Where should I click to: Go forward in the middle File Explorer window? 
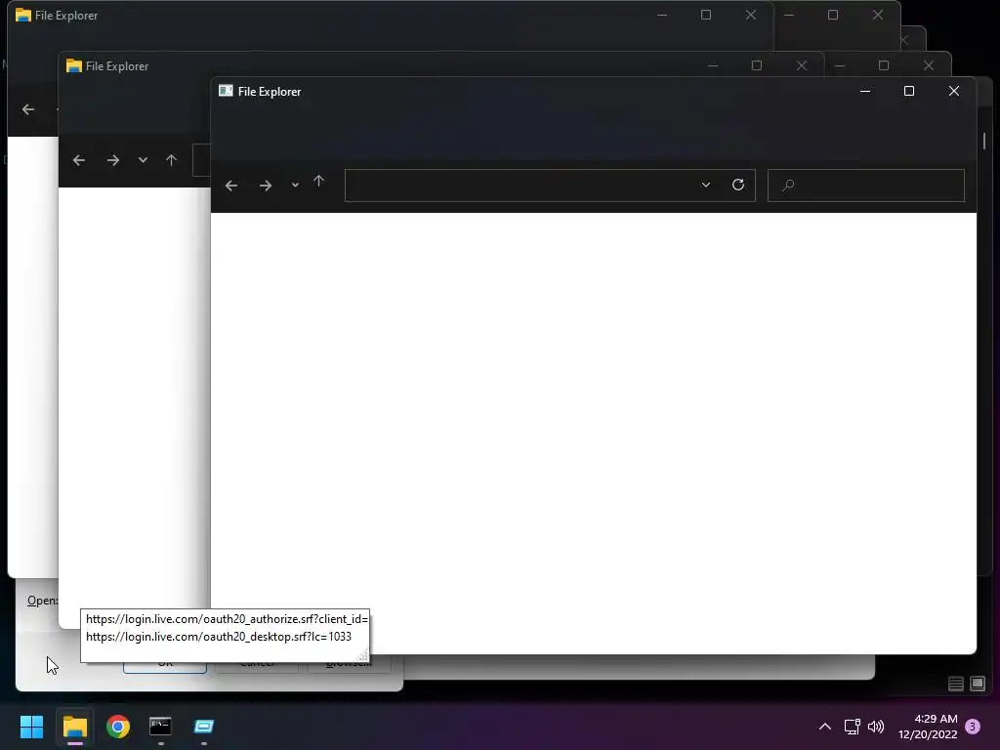coord(113,160)
